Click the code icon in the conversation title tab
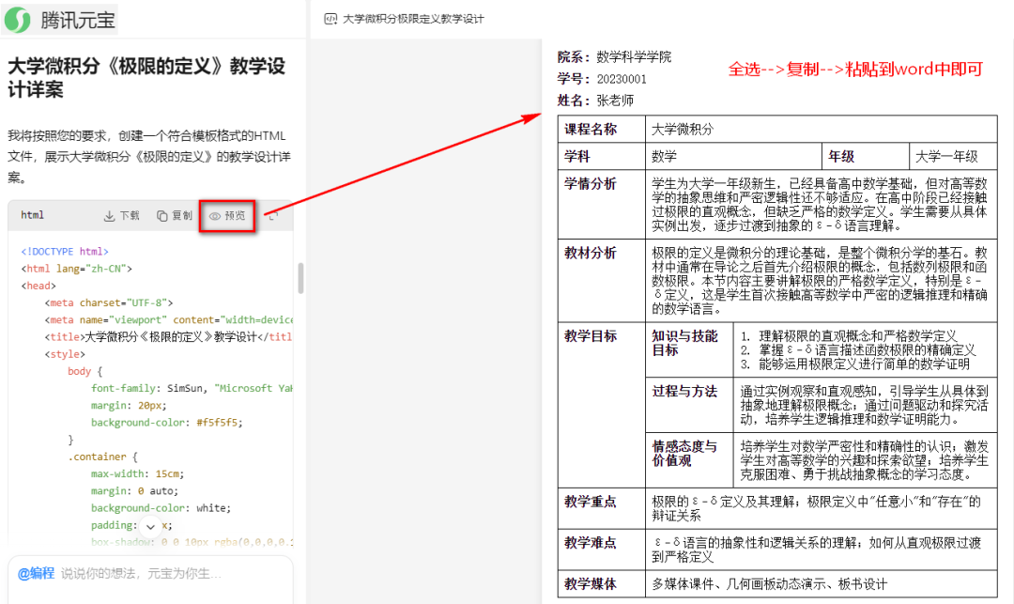 [x=330, y=18]
